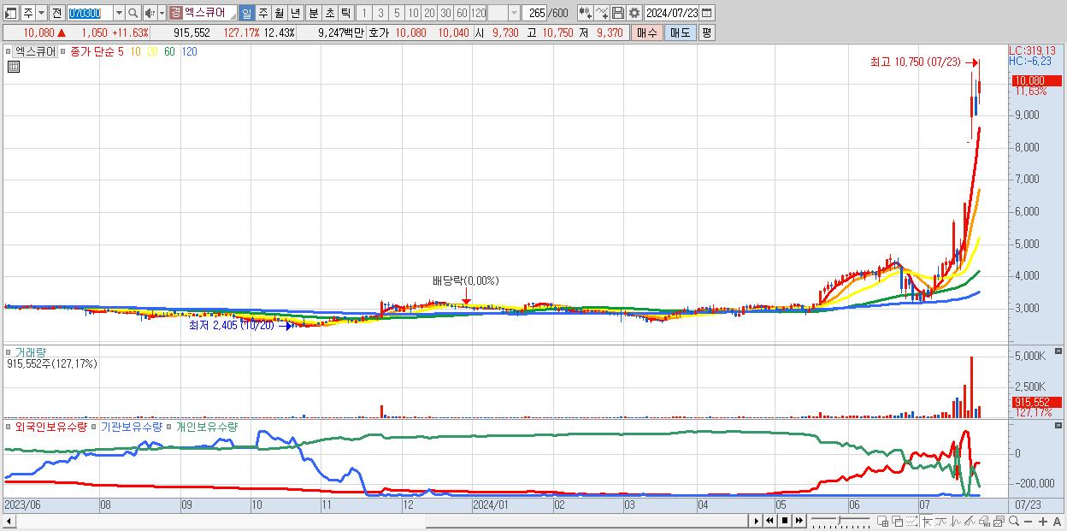Switch to the 분 minute period tab
Viewport: 1067px width, 531px height.
pos(313,13)
